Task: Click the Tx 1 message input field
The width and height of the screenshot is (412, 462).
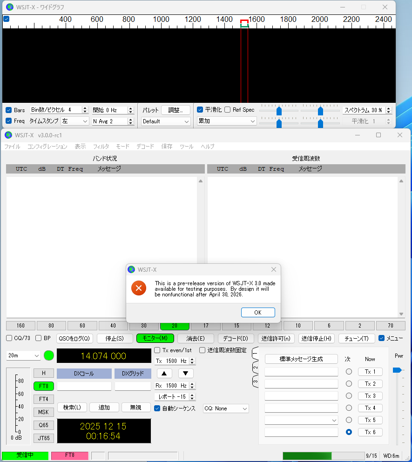Action: coord(301,372)
